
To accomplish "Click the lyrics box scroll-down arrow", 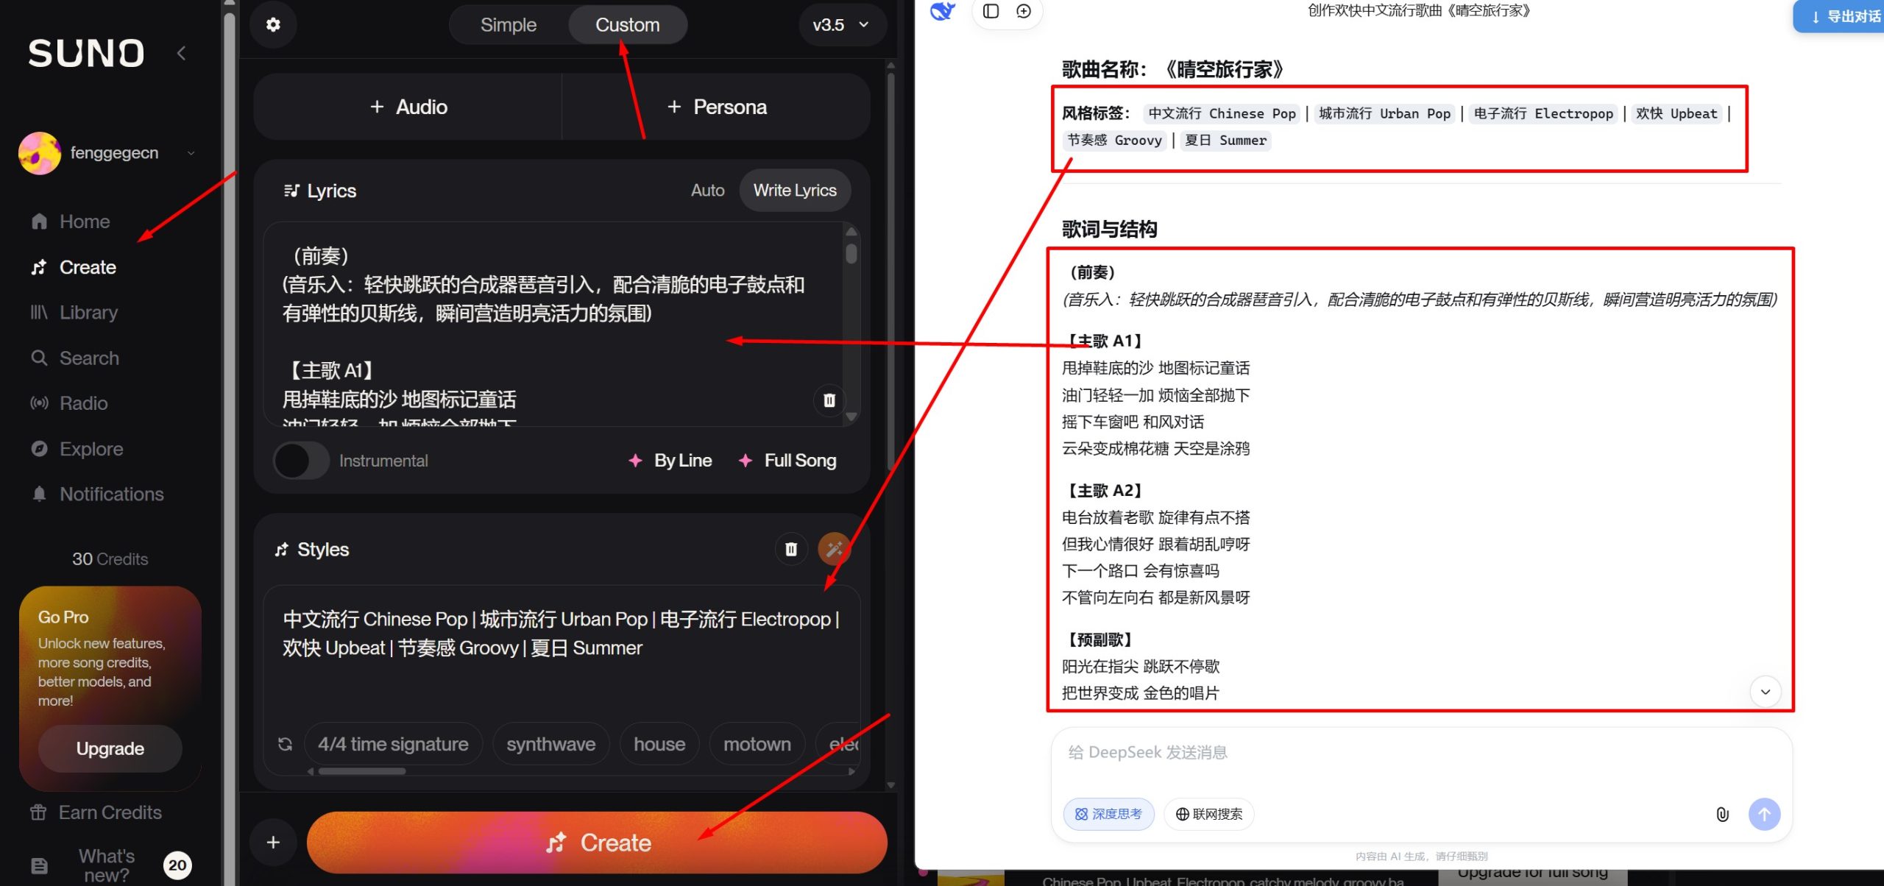I will [x=851, y=417].
